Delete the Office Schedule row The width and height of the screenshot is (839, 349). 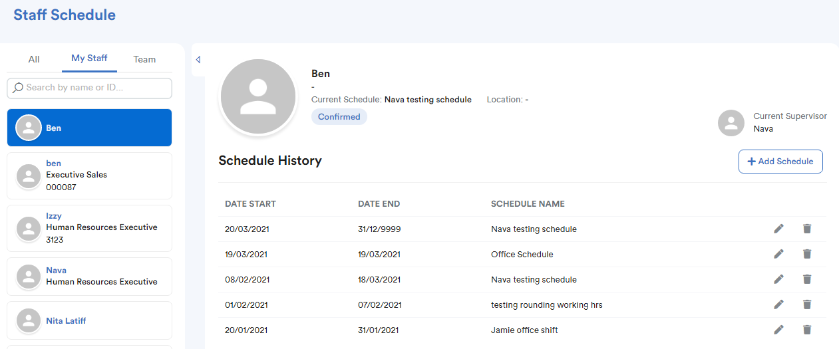807,254
